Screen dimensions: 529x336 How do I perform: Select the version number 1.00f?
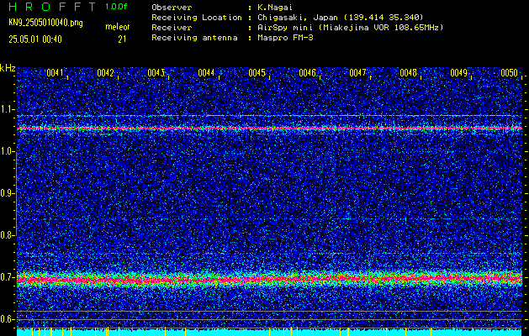(116, 7)
